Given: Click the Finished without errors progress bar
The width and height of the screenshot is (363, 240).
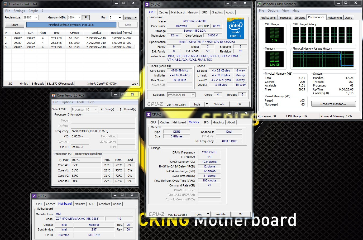Looking at the screenshot, I should point(71,25).
